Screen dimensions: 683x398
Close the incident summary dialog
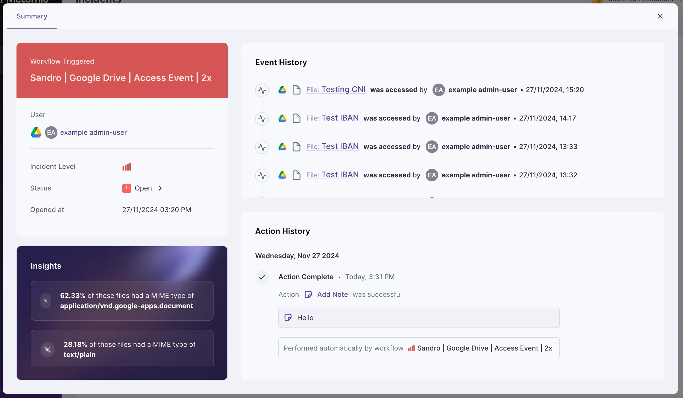pyautogui.click(x=660, y=16)
